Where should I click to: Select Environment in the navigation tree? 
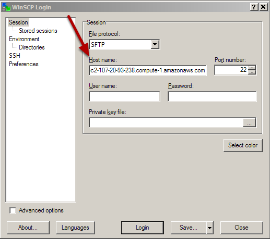point(24,39)
